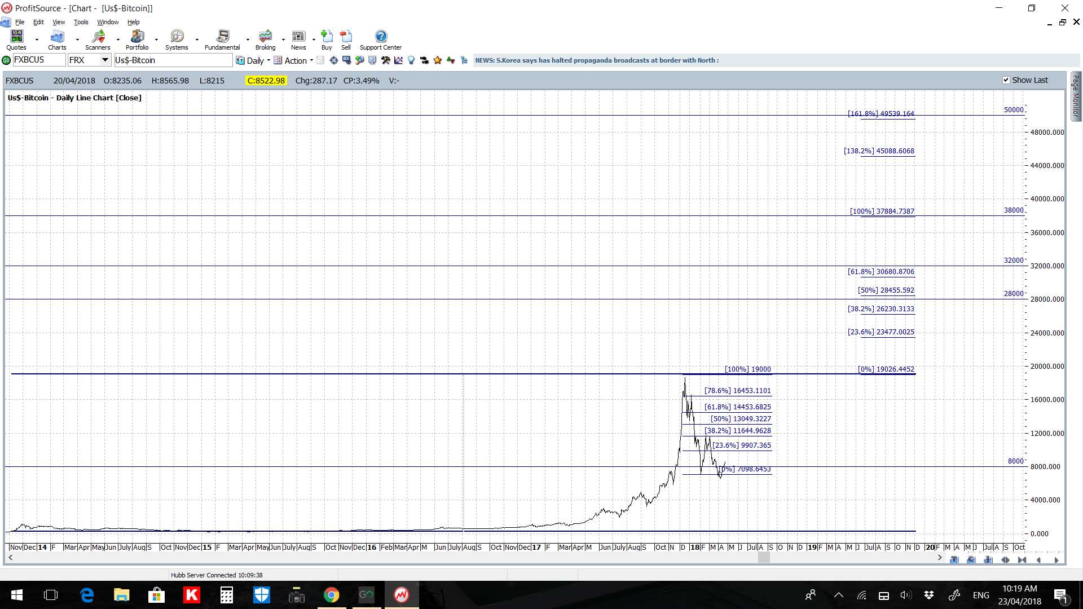Open the taskbar clock showing 10:19 AM
The width and height of the screenshot is (1083, 609).
tap(1020, 595)
